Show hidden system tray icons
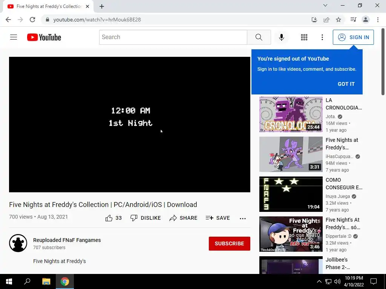 (319, 281)
